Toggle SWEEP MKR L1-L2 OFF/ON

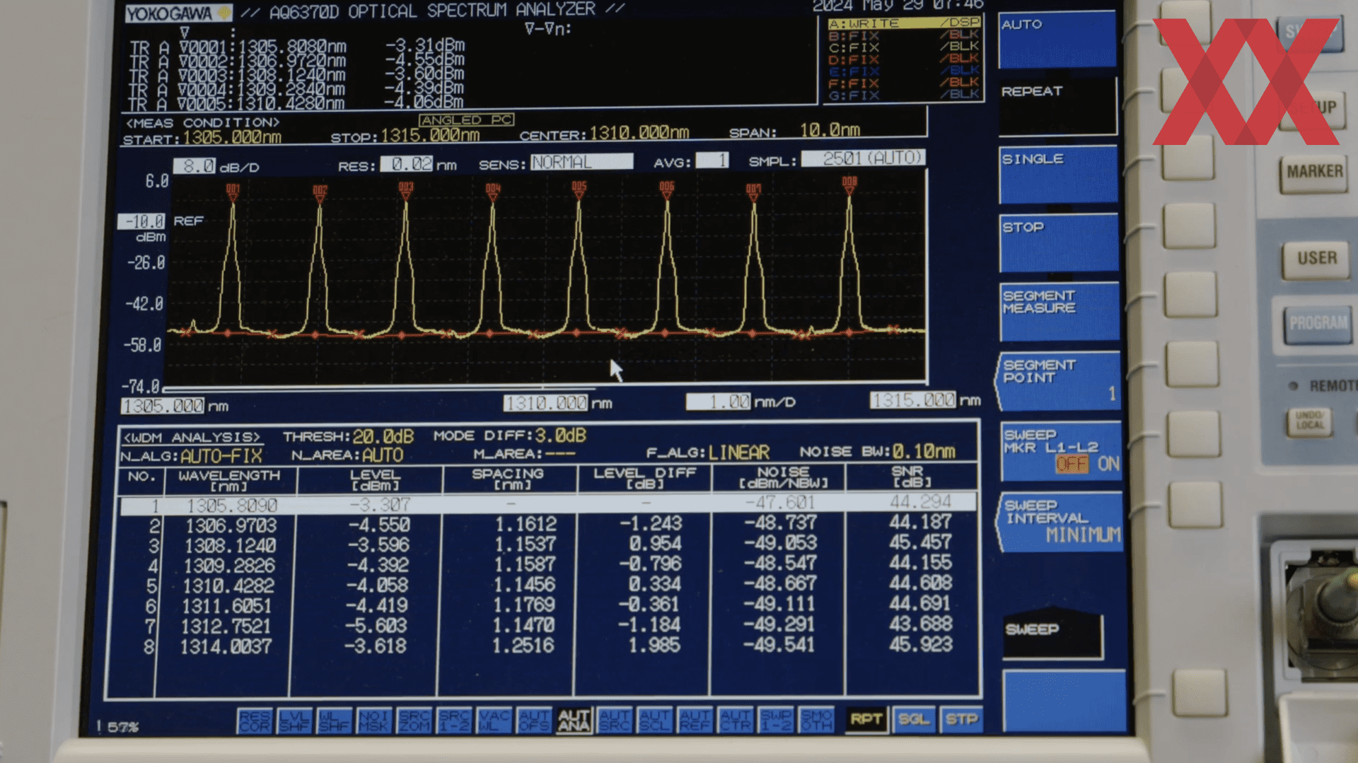tap(1061, 452)
